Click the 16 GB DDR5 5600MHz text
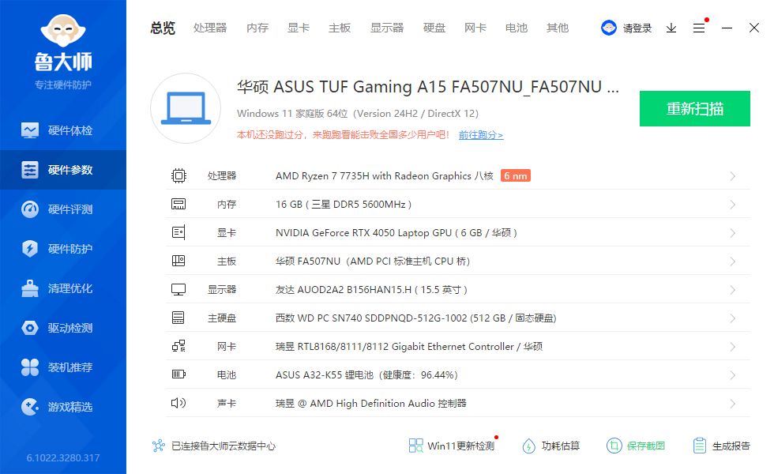 (x=344, y=205)
